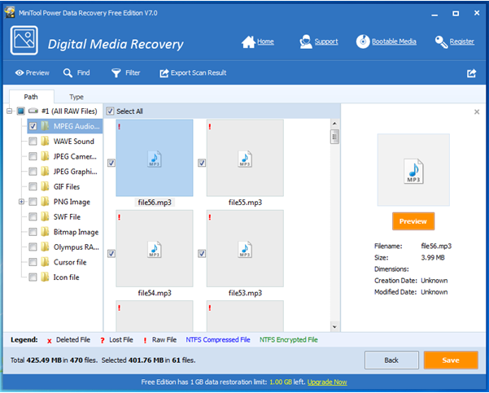Click the Filter funnel icon

coord(116,73)
